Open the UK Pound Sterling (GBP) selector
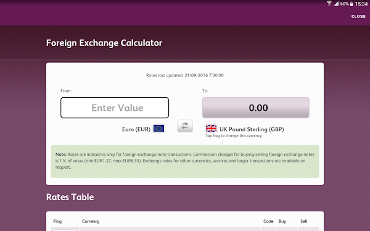370x231 pixels. coord(252,129)
